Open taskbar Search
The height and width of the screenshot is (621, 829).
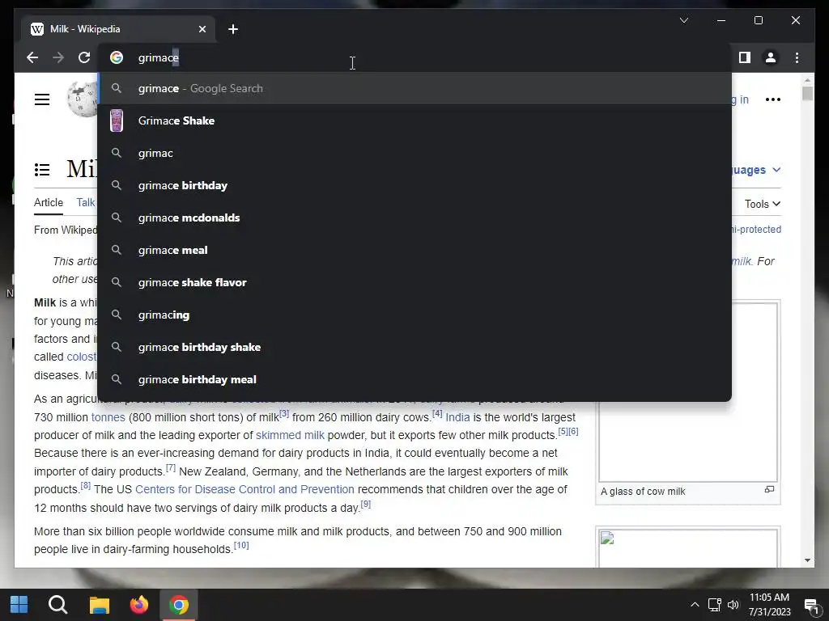[58, 605]
